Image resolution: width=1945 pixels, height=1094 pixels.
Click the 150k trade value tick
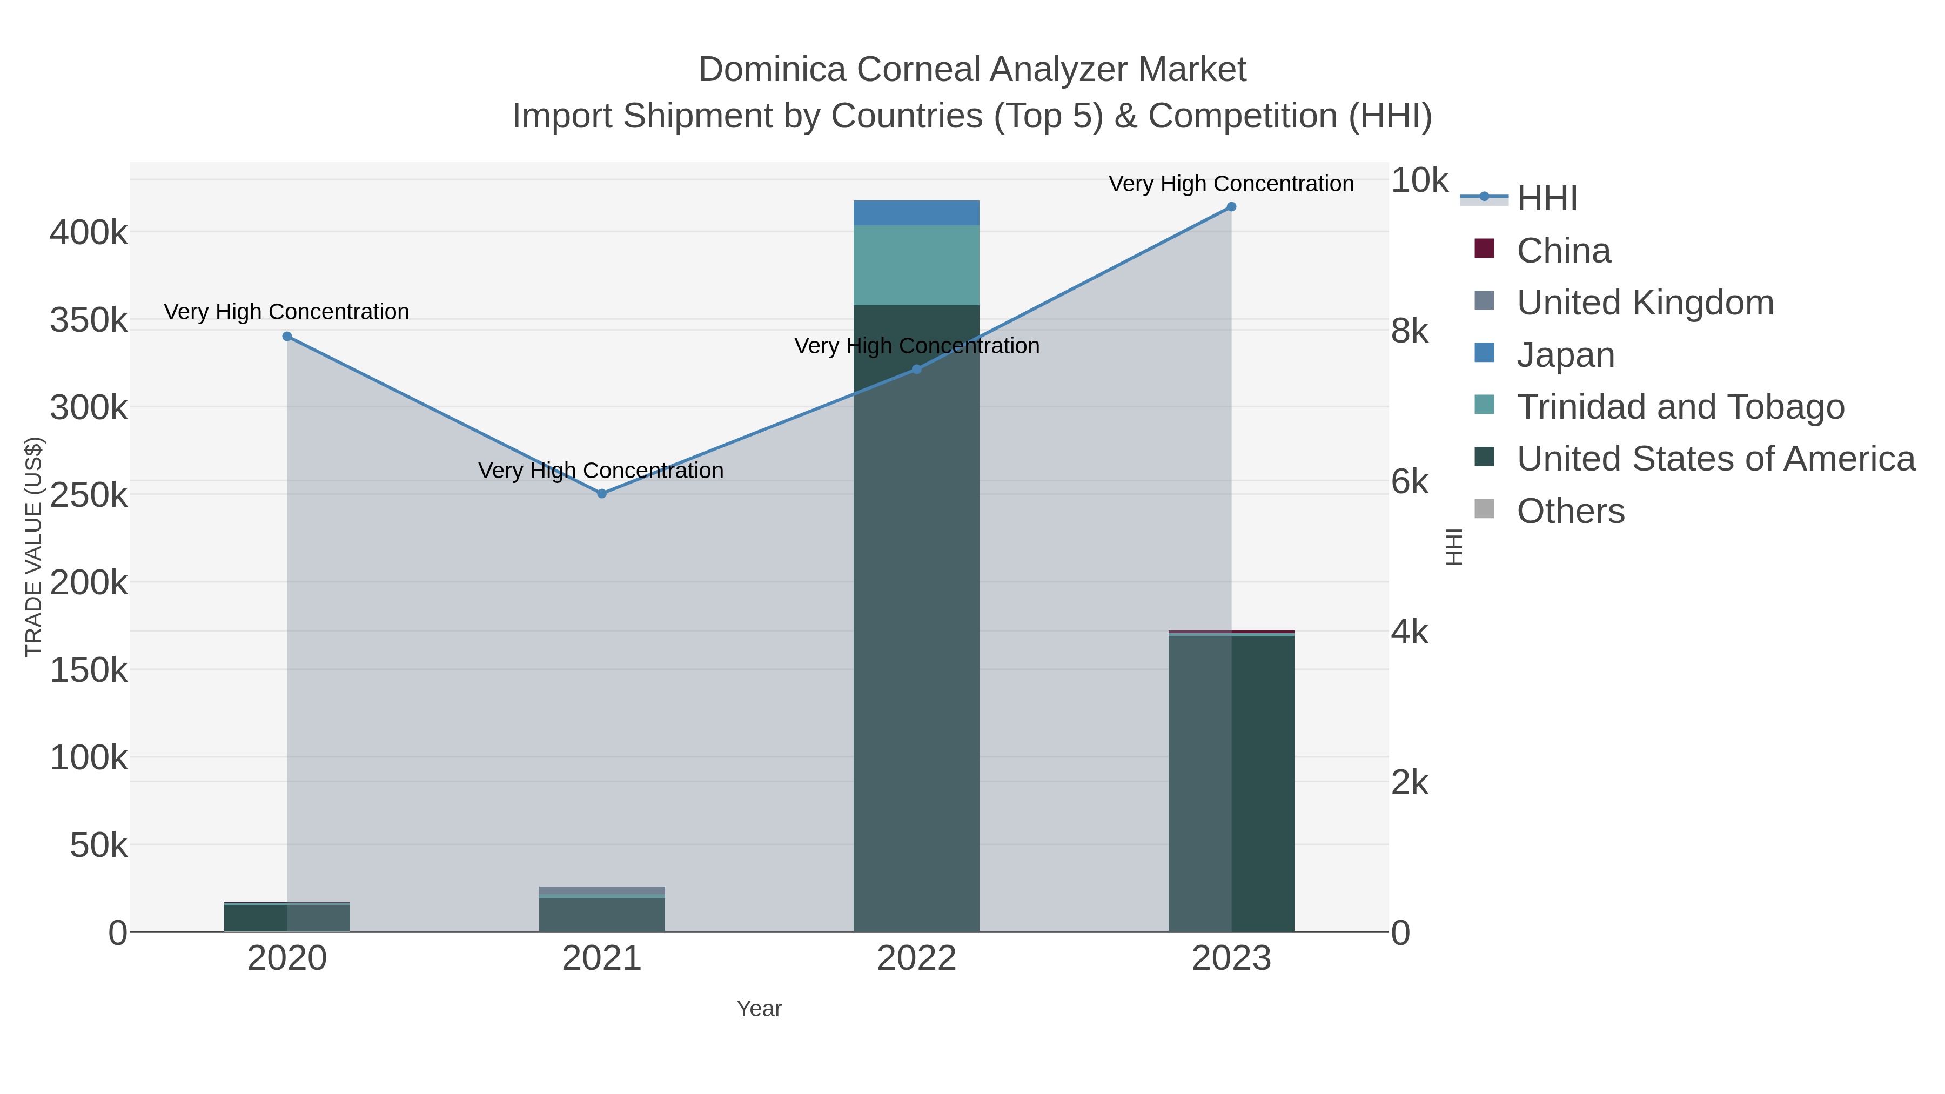(89, 670)
